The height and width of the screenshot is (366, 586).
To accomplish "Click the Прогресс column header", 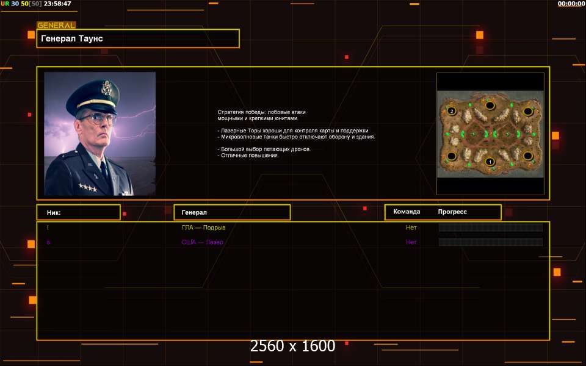I will (452, 212).
